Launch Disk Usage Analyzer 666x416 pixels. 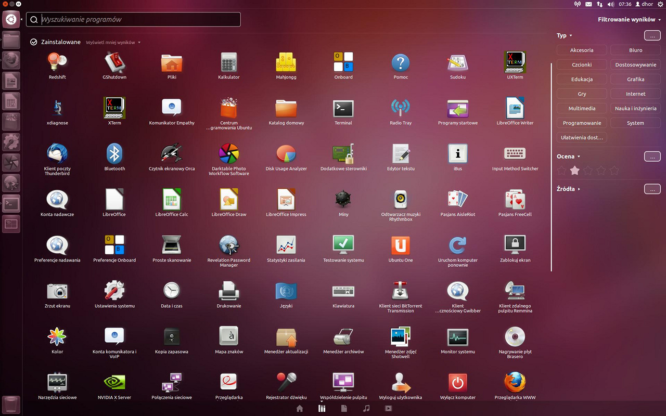(286, 158)
